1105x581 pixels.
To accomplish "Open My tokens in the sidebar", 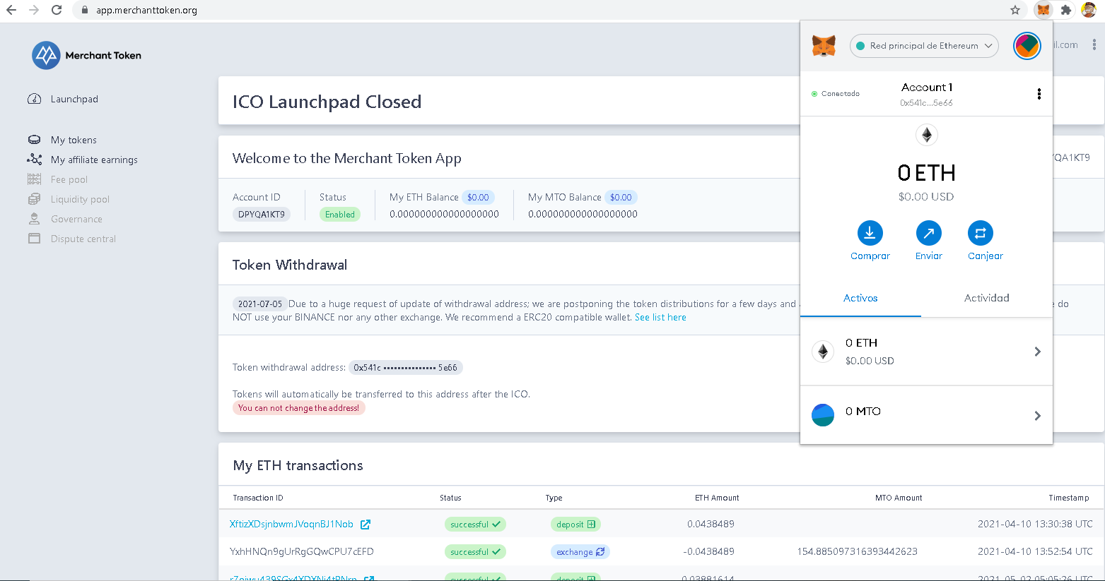I will pos(74,140).
